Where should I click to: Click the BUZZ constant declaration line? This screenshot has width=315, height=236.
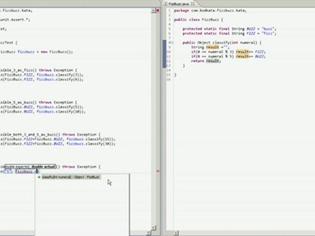click(229, 29)
